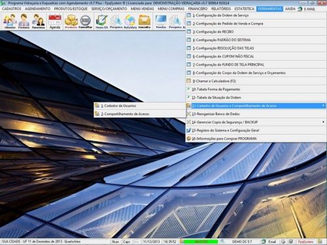Choose 10-Tabela Forma de Pagamento

[256, 90]
